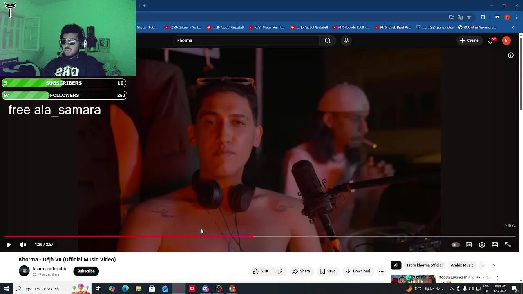Select the Arabic Music chip
The image size is (523, 294).
click(x=462, y=265)
